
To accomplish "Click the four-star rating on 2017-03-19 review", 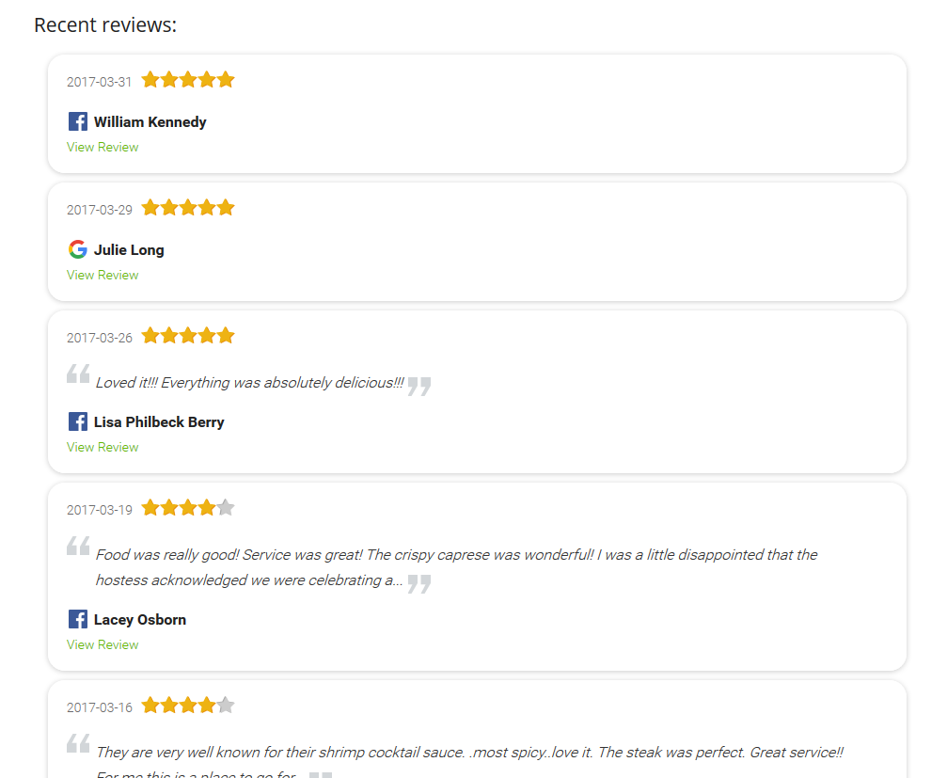I will tap(188, 508).
